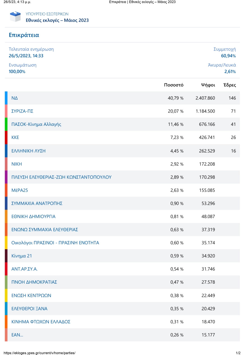Click the Επικράτεια section heading
Screen dimensions: 247x355
[24, 35]
